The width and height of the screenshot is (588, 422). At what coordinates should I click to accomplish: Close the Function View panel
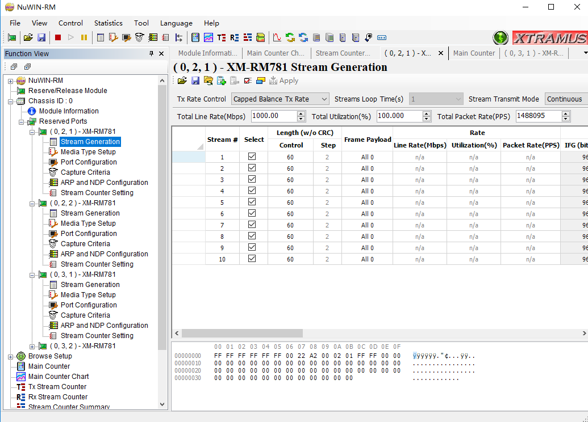(161, 53)
